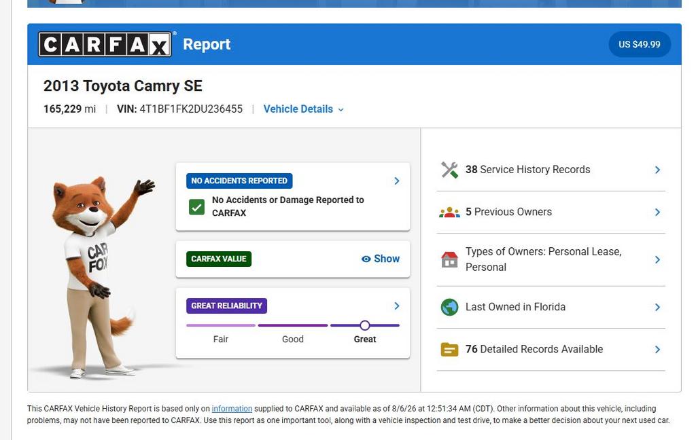
Task: Open 76 Detailed Records Available chevron
Action: point(657,350)
